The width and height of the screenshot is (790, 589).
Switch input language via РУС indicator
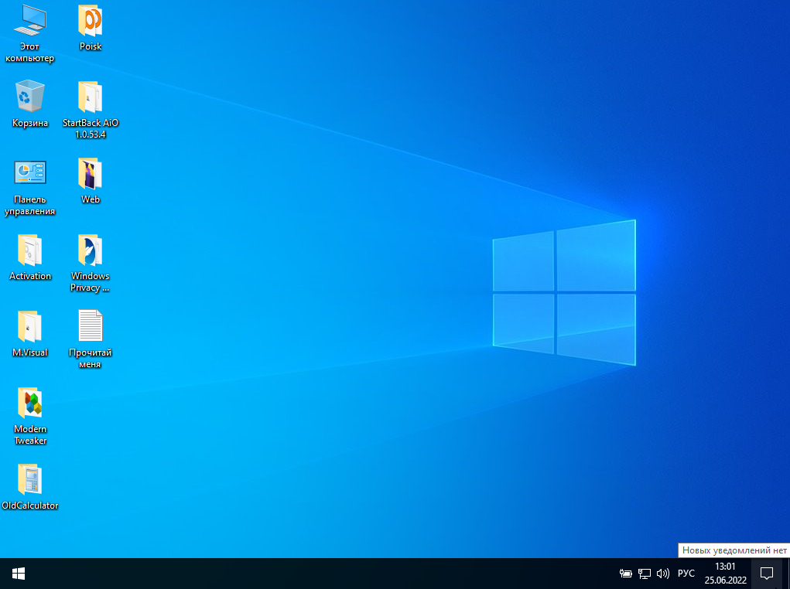[686, 574]
